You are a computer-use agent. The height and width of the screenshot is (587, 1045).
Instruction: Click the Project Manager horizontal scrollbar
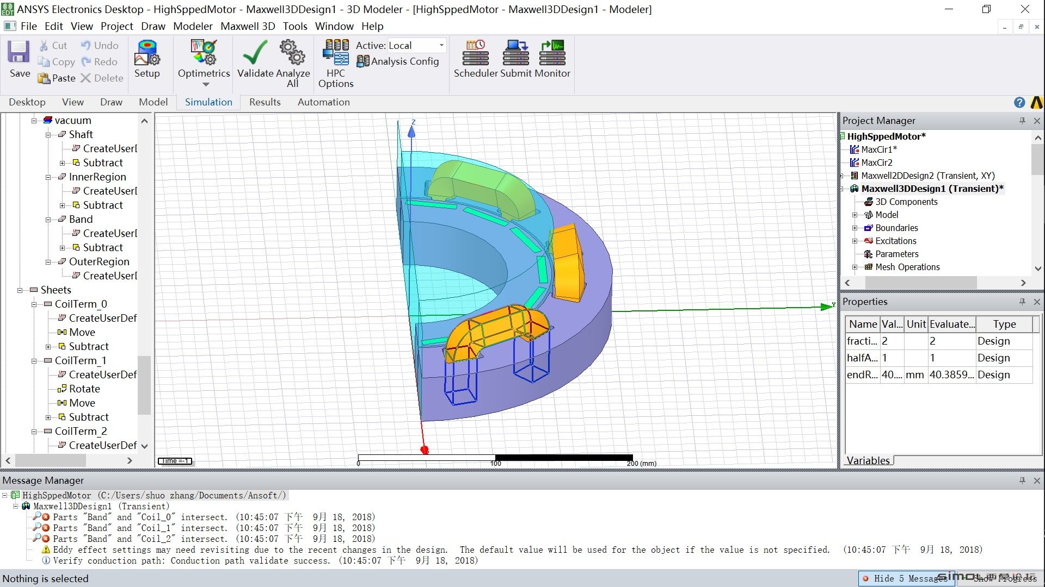tap(921, 283)
